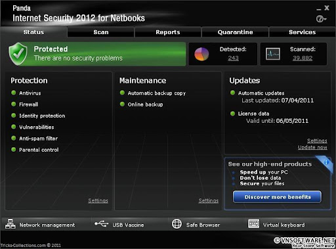This screenshot has width=336, height=249.
Task: Click the Detected pie chart icon
Action: click(x=201, y=54)
